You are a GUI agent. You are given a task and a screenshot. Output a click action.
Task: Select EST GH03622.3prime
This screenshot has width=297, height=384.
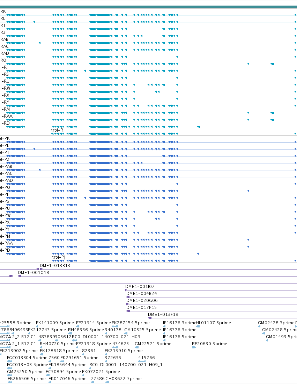pyautogui.click(x=124, y=379)
